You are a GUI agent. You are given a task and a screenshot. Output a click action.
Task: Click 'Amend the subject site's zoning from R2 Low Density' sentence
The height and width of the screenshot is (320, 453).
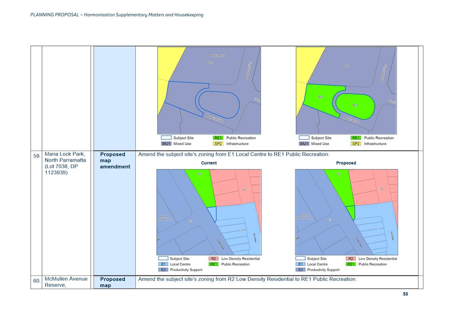click(x=248, y=279)
